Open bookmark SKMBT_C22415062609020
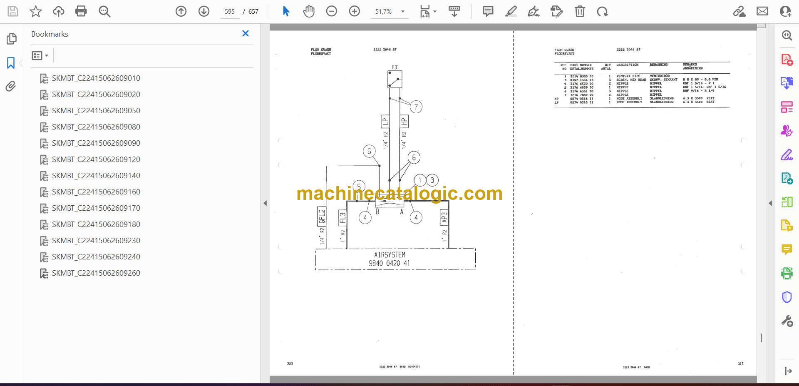Image resolution: width=799 pixels, height=386 pixels. (96, 95)
